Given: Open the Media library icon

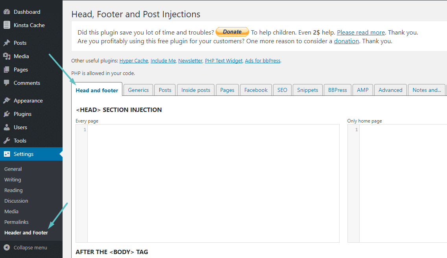Looking at the screenshot, I should [x=7, y=56].
